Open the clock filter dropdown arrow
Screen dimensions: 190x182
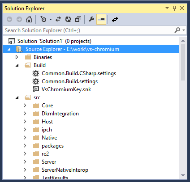tap(51, 19)
